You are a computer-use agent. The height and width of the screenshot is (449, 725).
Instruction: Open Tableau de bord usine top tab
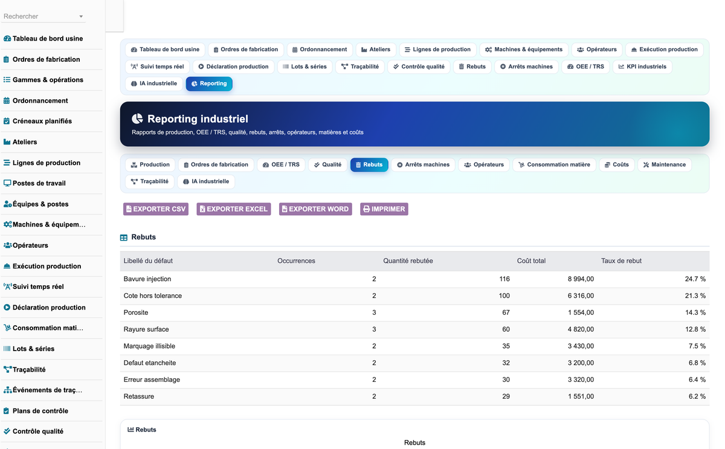165,50
